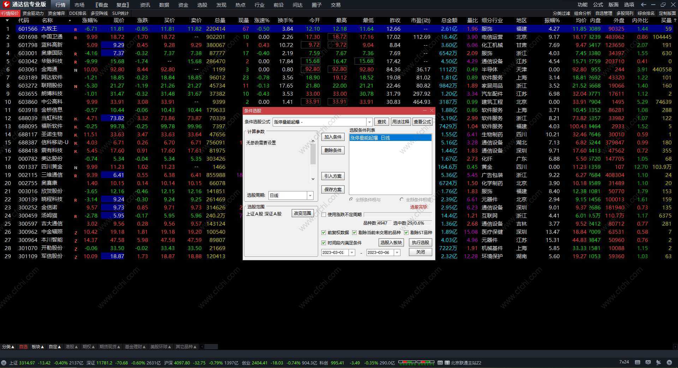The width and height of the screenshot is (678, 368).
Task: Click the question mark icon beside 买量 column
Action: (675, 20)
